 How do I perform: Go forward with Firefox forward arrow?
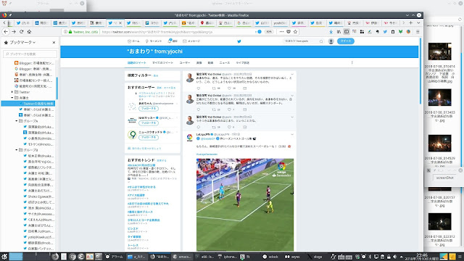pos(14,32)
